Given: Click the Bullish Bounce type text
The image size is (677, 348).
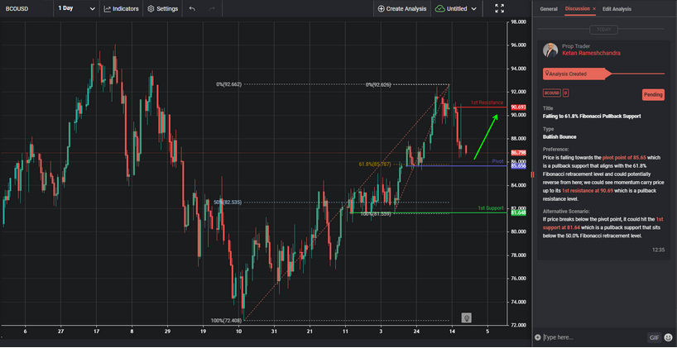Looking at the screenshot, I should click(559, 136).
